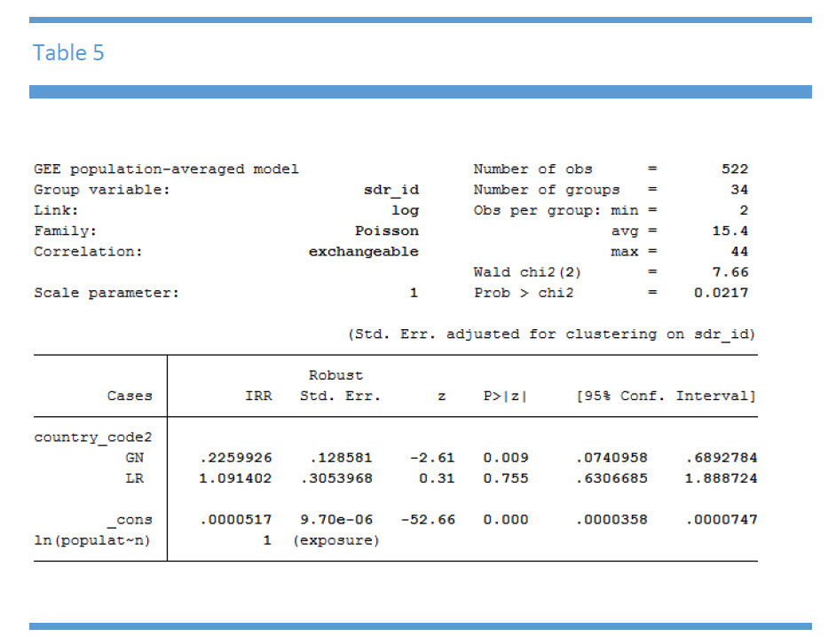Click the "Robust" header label

tap(335, 375)
